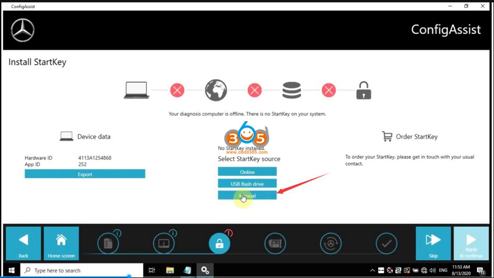Export the device data
494x278 pixels.
coord(85,174)
